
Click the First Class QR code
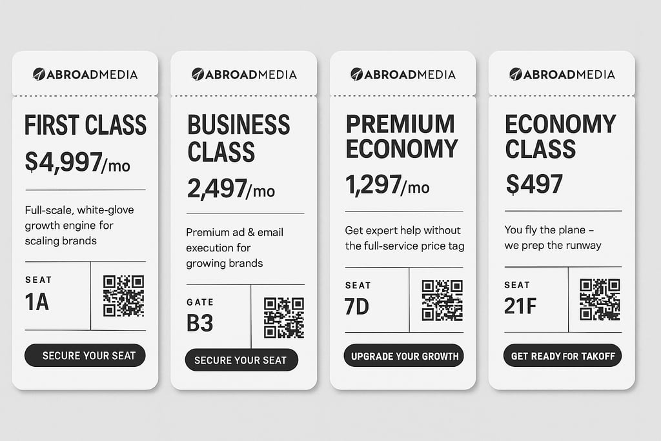[x=123, y=296]
